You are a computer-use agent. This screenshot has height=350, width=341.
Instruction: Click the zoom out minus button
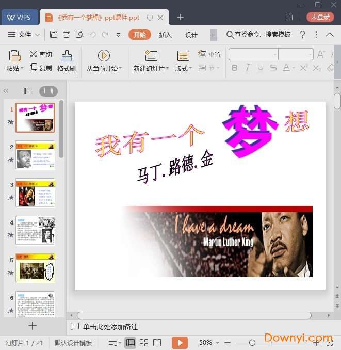[x=228, y=343]
